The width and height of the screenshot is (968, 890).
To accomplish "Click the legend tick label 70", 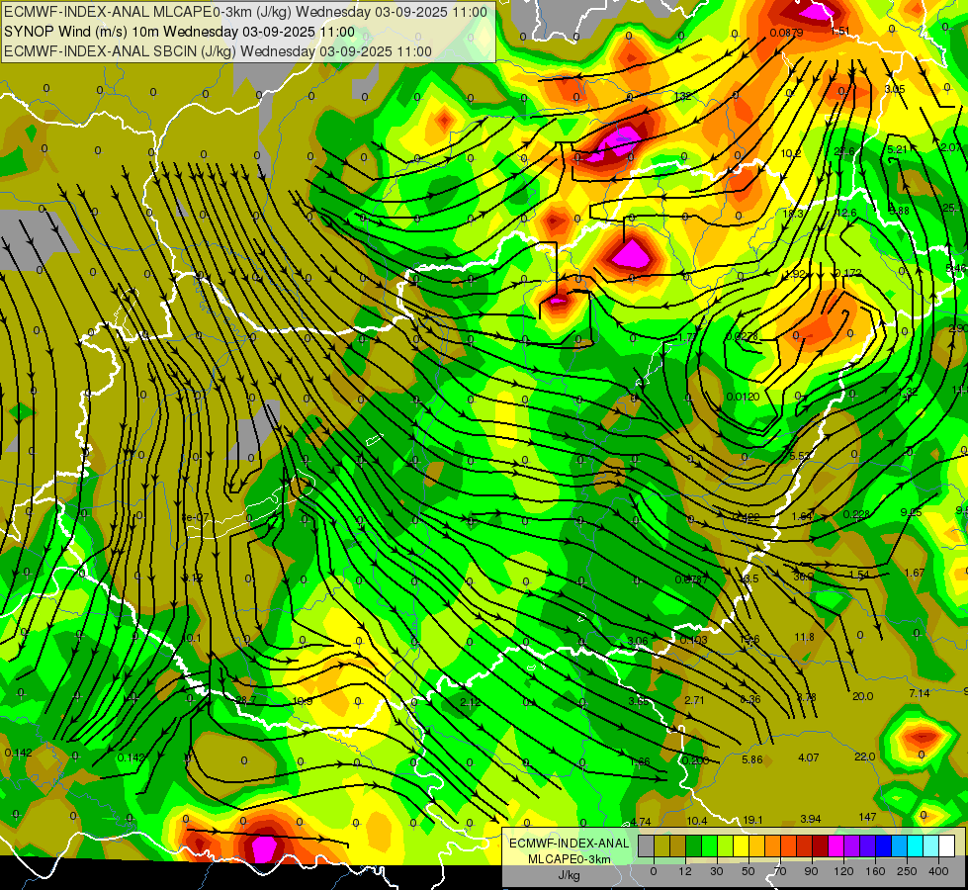I will tap(780, 871).
